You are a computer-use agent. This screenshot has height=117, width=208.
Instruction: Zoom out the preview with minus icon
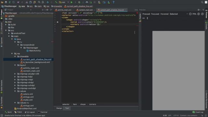pos(190,14)
